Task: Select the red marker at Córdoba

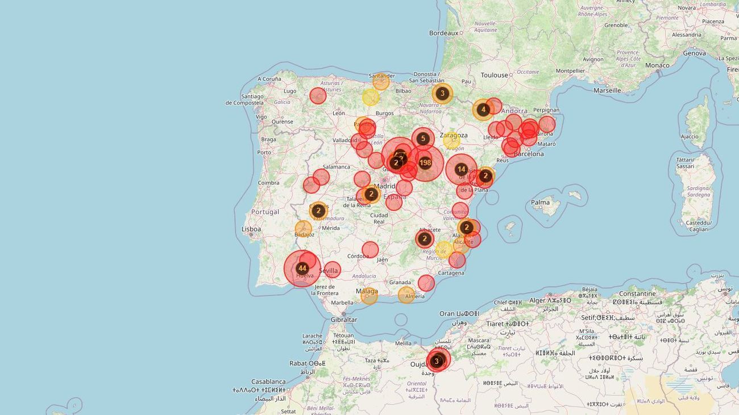Action: point(370,250)
